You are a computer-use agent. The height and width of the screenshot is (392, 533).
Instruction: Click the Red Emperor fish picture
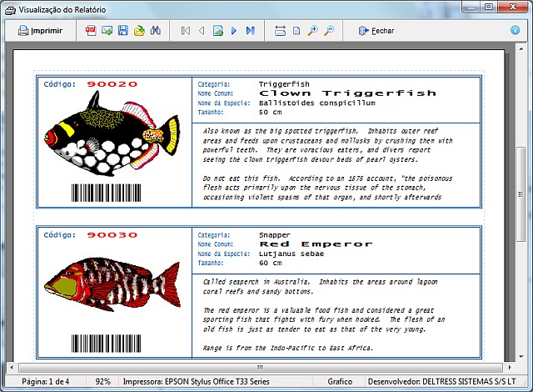112,284
